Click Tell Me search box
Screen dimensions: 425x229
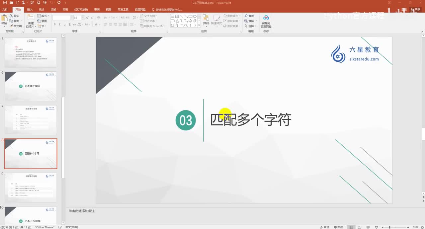click(x=167, y=10)
